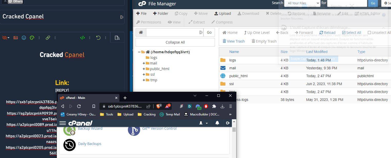The width and height of the screenshot is (391, 158).
Task: Click the cPanel logout icon
Action: 228,123
